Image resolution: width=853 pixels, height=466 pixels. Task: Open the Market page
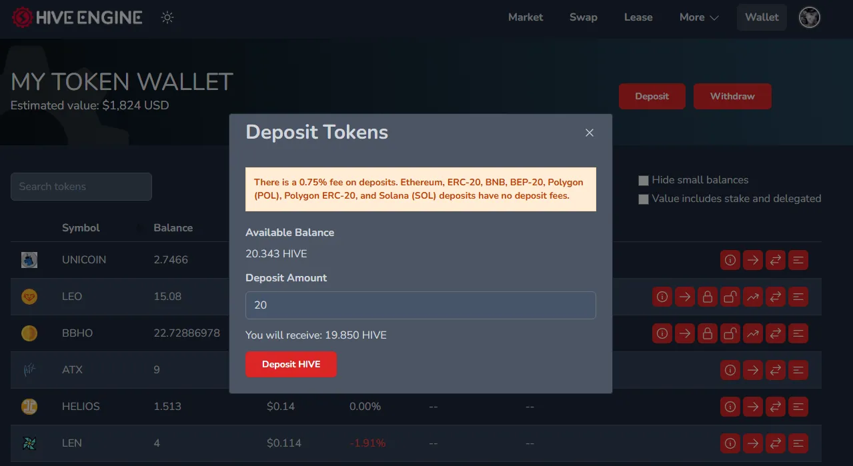526,17
